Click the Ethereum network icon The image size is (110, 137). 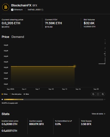pos(12,10)
